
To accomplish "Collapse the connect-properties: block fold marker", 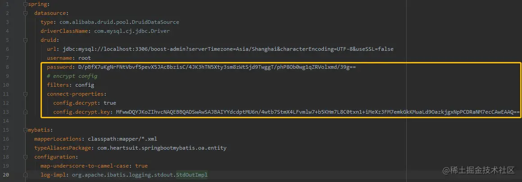I will [x=25, y=94].
